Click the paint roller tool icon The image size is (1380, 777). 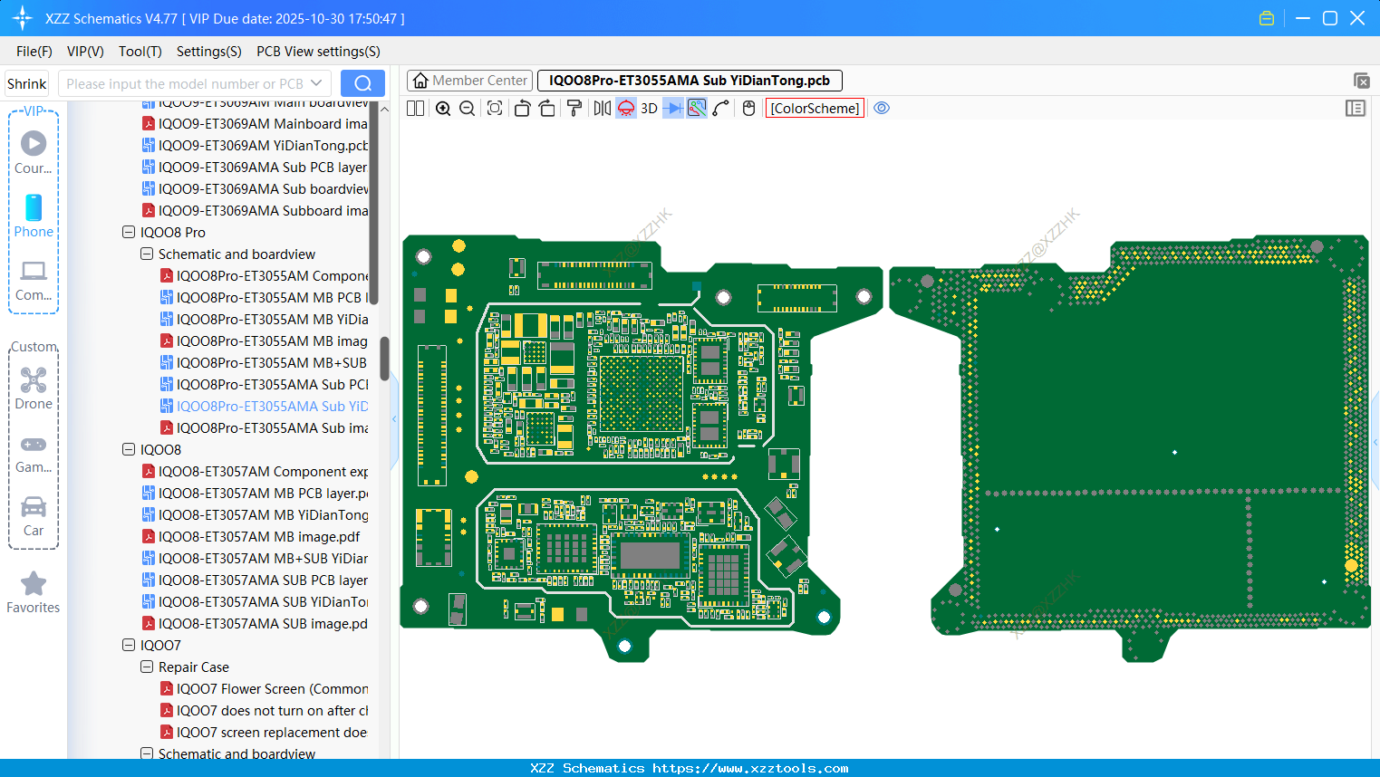[574, 109]
